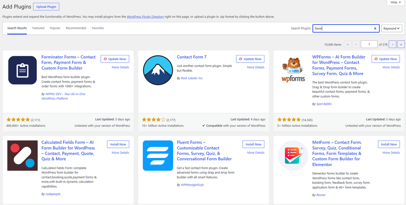This screenshot has height=205, width=406.
Task: Click the previous page arrow button
Action: 356,44
